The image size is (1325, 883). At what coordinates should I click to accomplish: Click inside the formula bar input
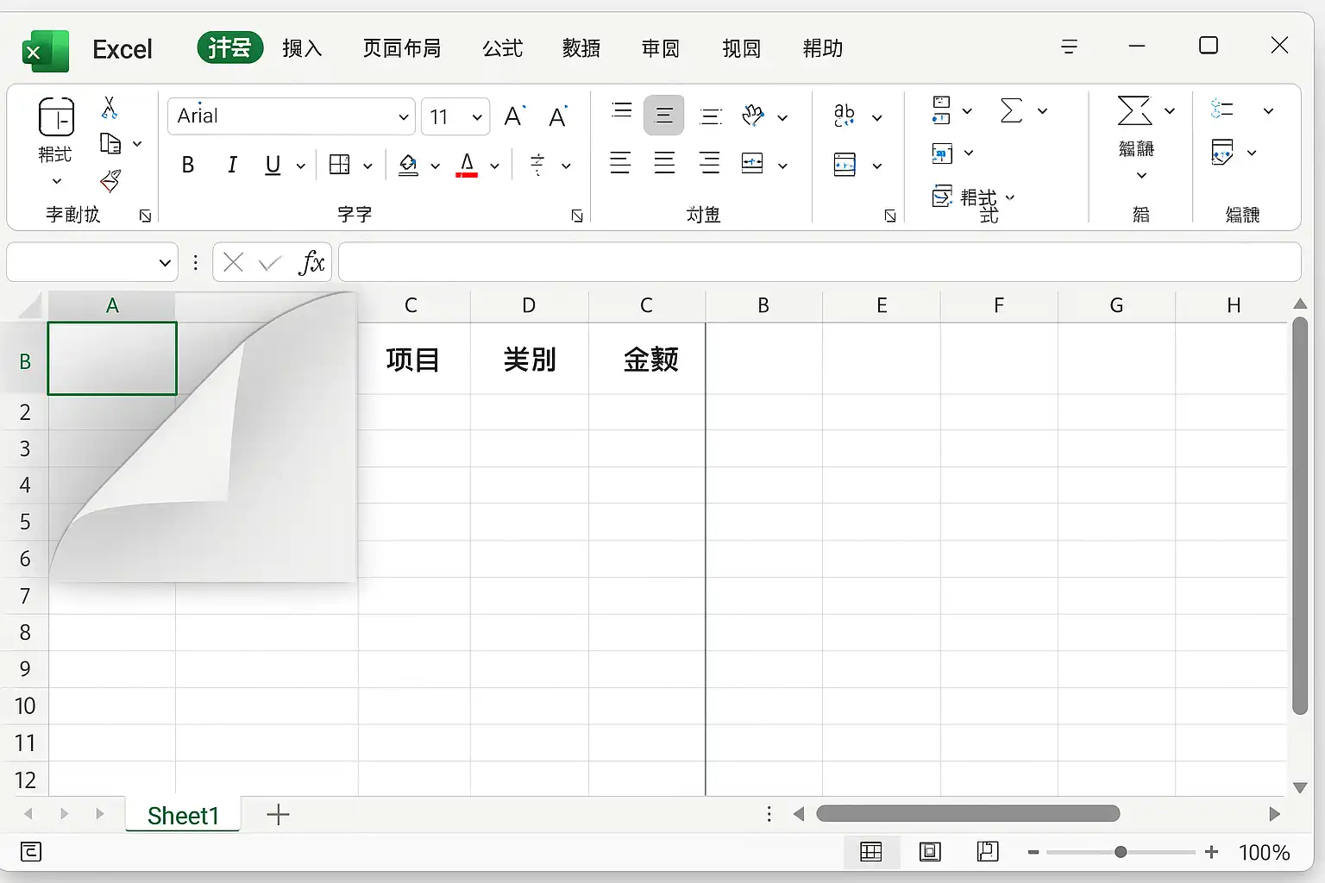point(818,262)
